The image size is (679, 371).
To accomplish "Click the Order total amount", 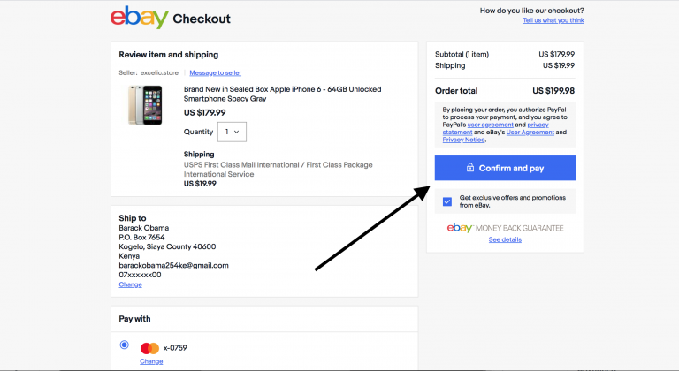I will [x=553, y=90].
